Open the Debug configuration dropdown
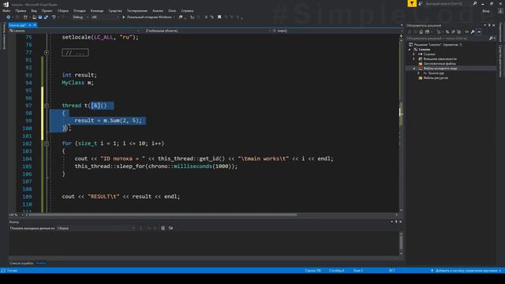The width and height of the screenshot is (505, 284). point(80,17)
